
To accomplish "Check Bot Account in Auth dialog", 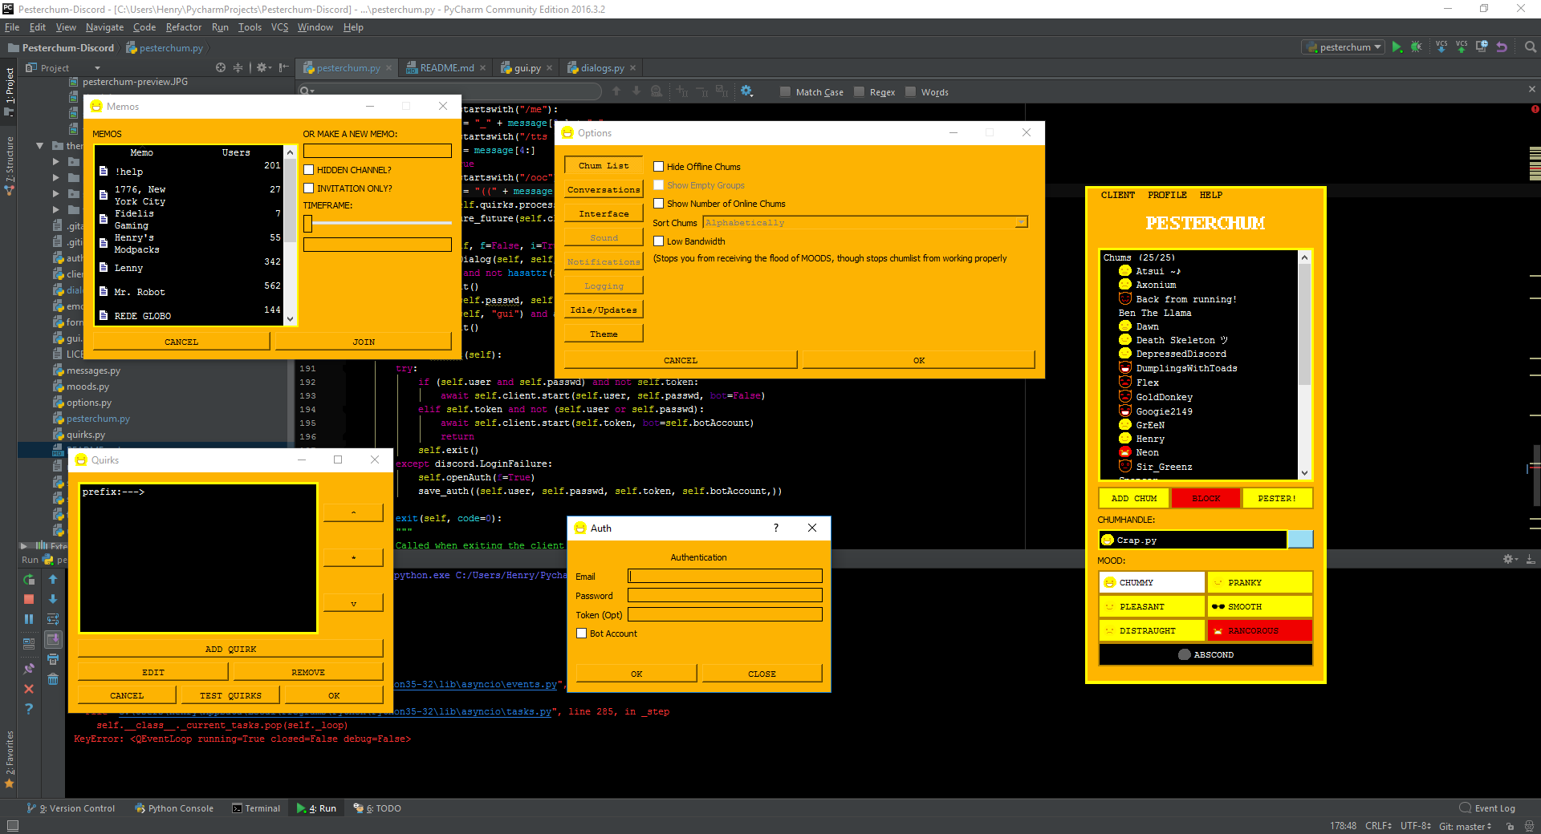I will click(x=581, y=634).
